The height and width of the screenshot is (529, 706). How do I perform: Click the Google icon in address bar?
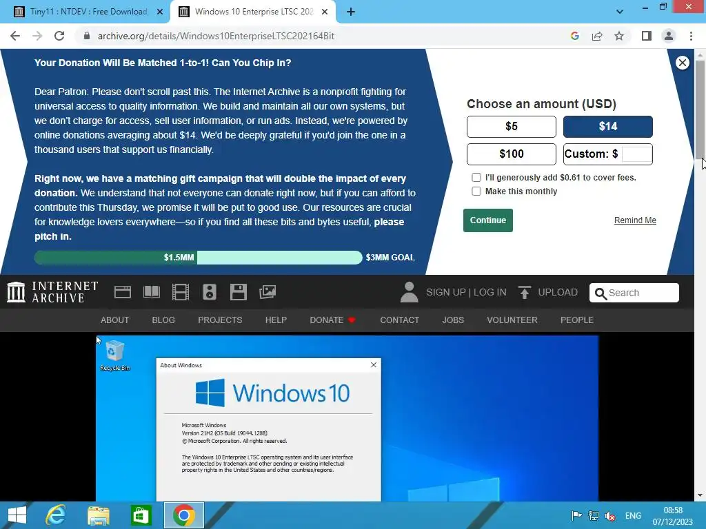[x=574, y=36]
